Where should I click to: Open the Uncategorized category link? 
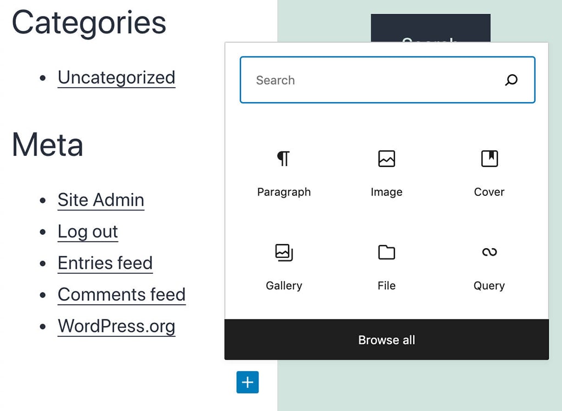tap(116, 78)
